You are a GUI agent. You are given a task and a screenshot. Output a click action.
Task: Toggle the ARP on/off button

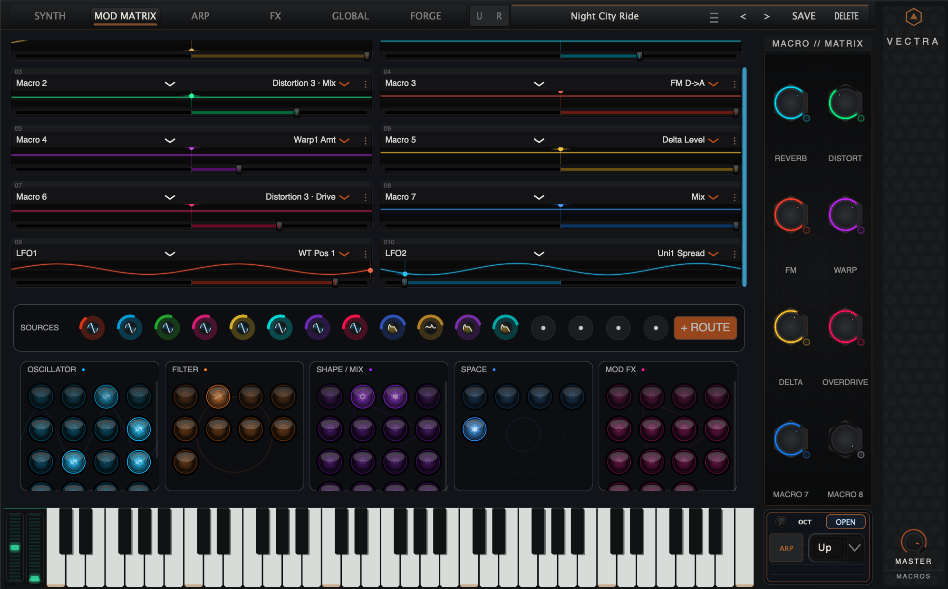[x=786, y=548]
